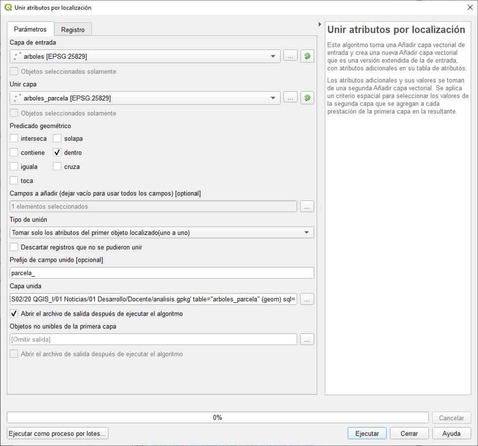478x446 pixels.
Task: Enable the interseca predicate checkbox
Action: pyautogui.click(x=14, y=138)
